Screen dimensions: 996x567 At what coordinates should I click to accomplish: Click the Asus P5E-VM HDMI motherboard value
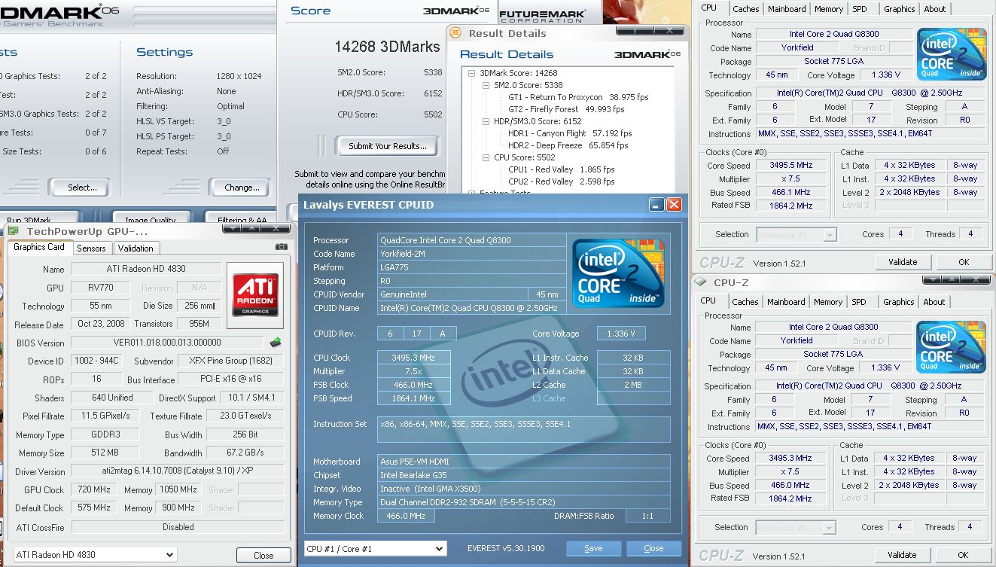[x=525, y=462]
